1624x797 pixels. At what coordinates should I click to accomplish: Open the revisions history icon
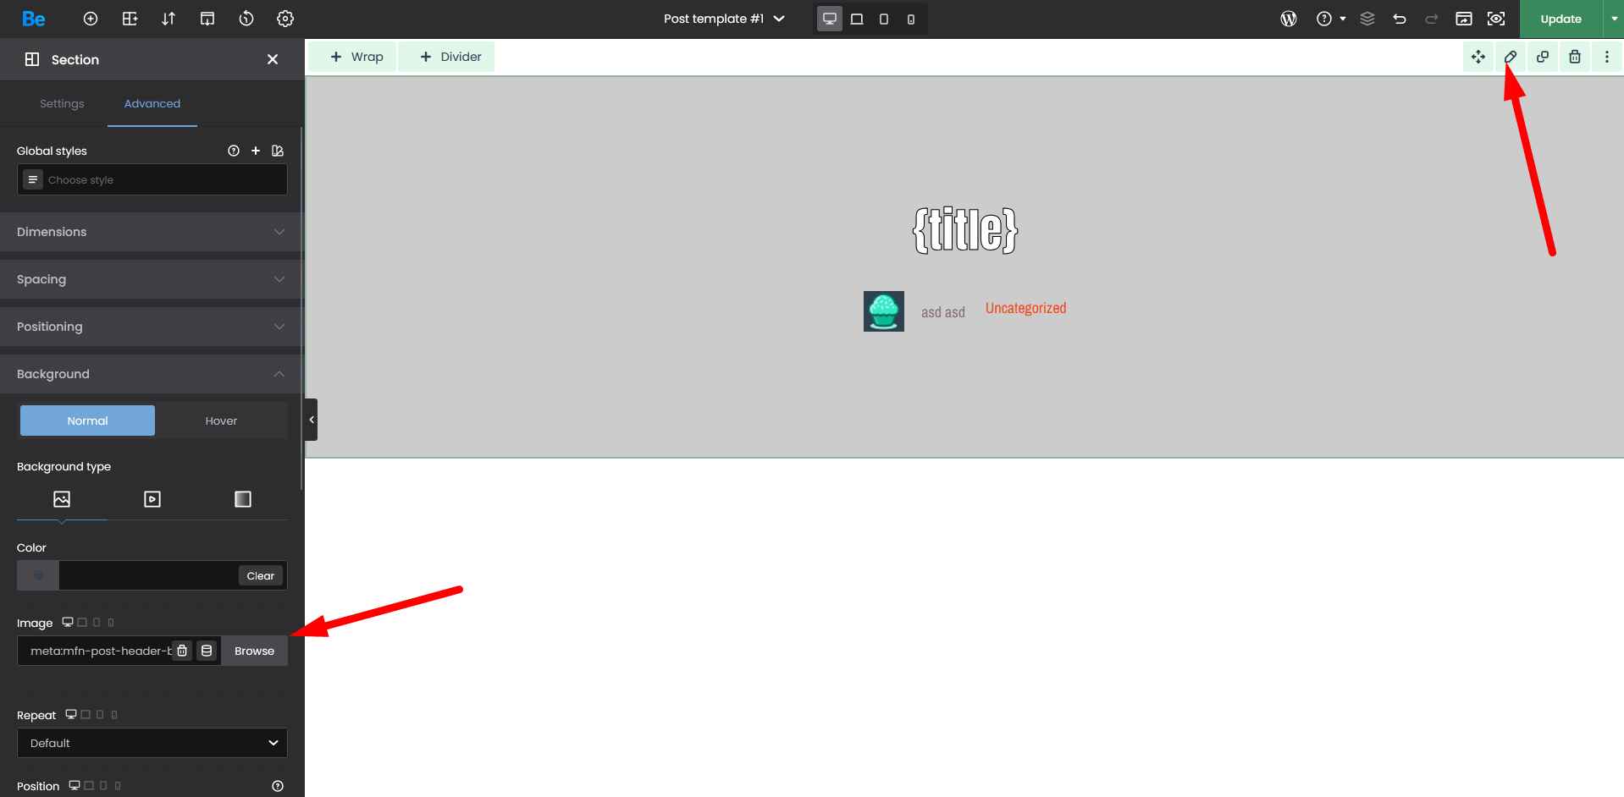point(246,19)
